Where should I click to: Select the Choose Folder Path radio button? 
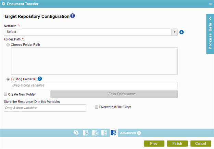point(8,45)
